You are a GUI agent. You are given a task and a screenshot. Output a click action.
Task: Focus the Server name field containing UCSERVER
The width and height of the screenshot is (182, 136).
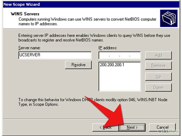pyautogui.click(x=55, y=55)
